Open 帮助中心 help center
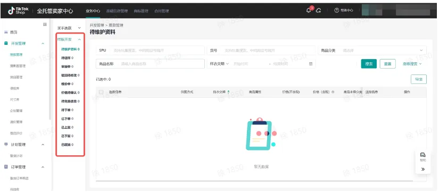Screen dimensions: 439x193 click(x=344, y=11)
